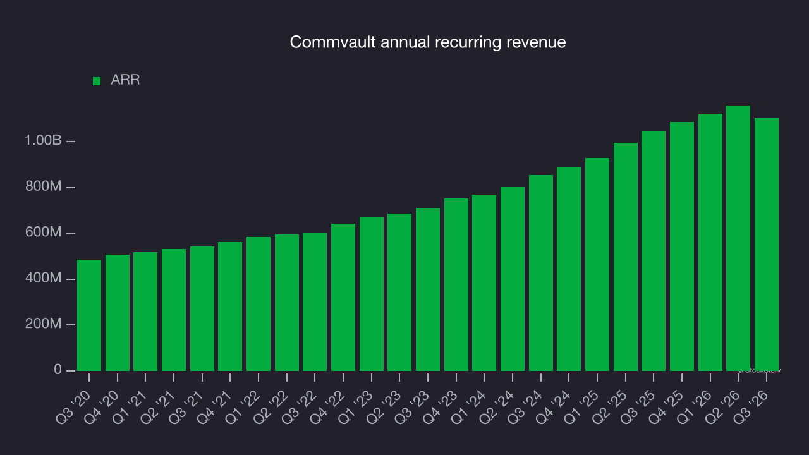Screen dimensions: 809x455
Task: Click the 800M y-axis label
Action: [x=42, y=186]
